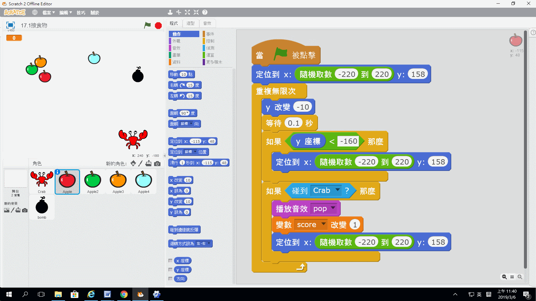
Task: Open the go to target dropdown in palette
Action: pos(195,152)
